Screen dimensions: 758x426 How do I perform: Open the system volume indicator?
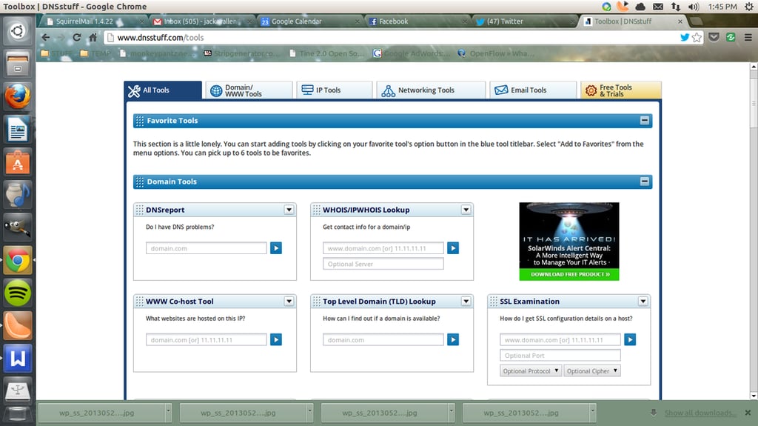click(x=693, y=6)
